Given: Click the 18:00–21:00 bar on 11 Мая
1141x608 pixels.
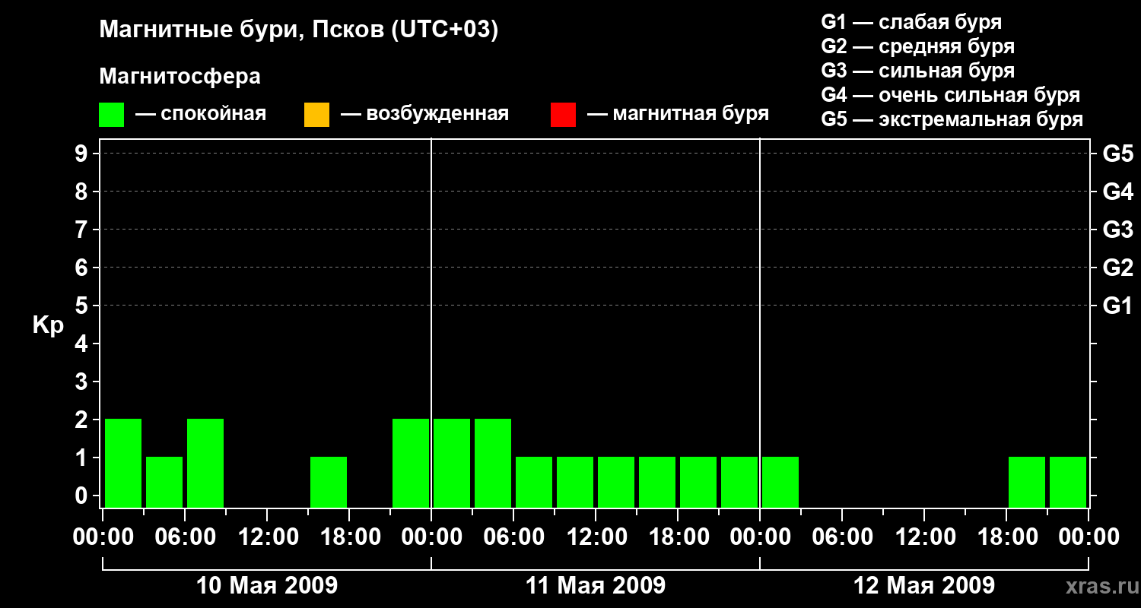Looking at the screenshot, I should click(x=698, y=482).
